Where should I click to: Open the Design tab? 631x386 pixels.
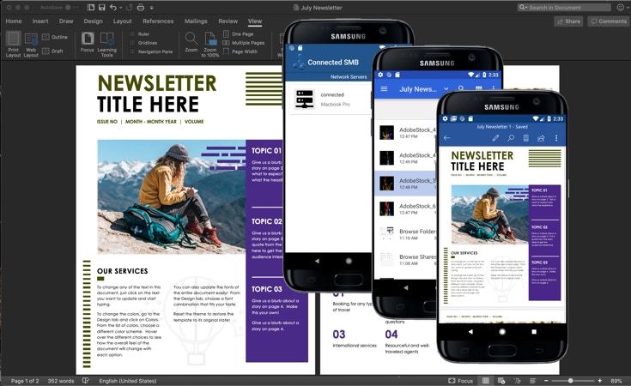pos(93,21)
